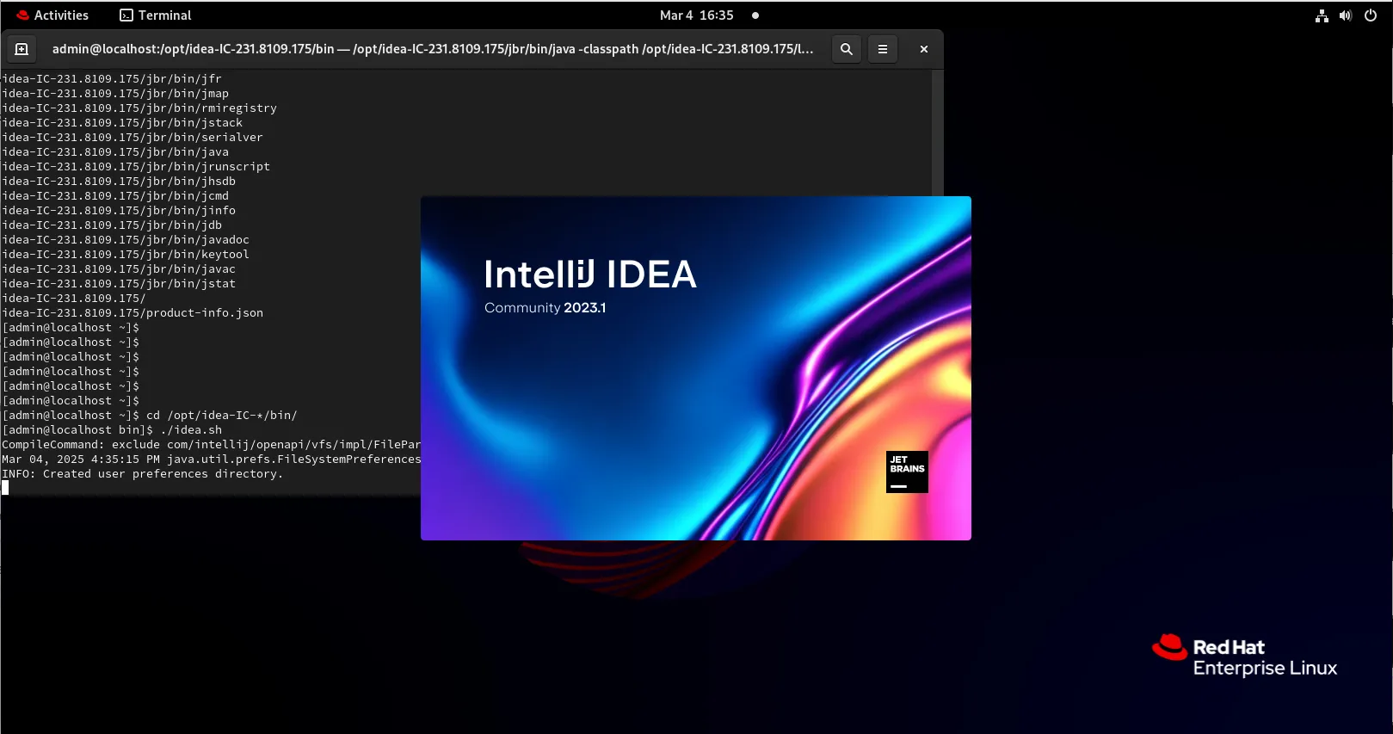Image resolution: width=1393 pixels, height=734 pixels.
Task: Click the line ending in jbr/bin/jhsdb
Action: [119, 181]
